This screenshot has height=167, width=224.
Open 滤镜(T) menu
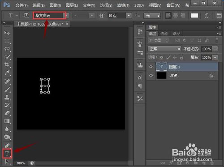[123, 5]
